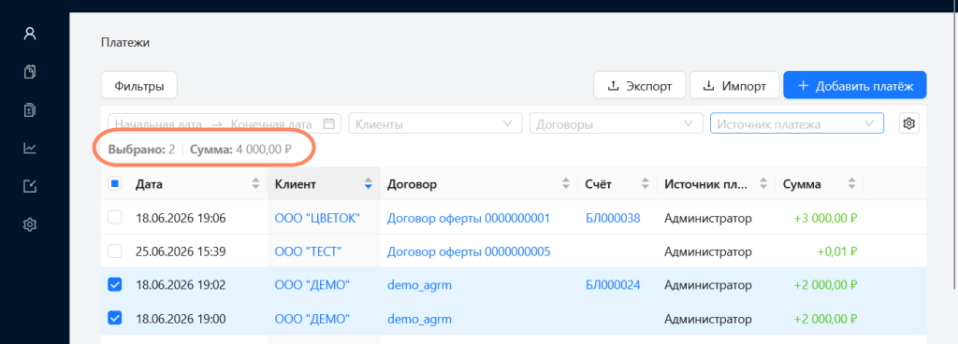Open the invoices document sidebar icon
The height and width of the screenshot is (344, 958).
[x=30, y=109]
